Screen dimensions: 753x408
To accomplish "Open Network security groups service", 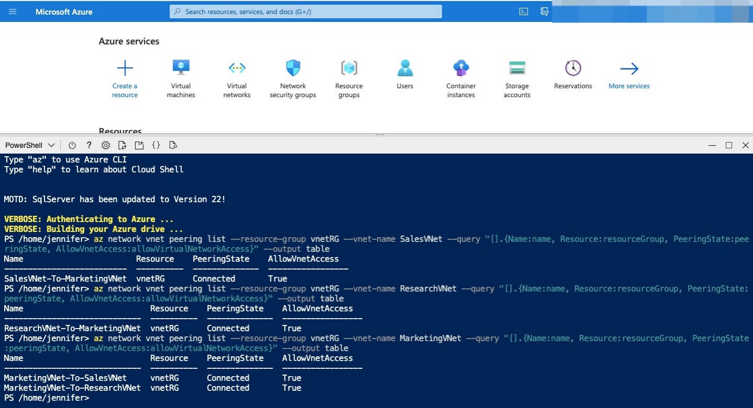I will pyautogui.click(x=293, y=79).
